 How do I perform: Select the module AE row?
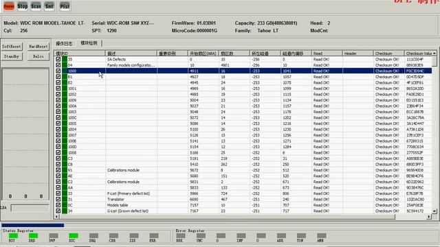point(243,176)
